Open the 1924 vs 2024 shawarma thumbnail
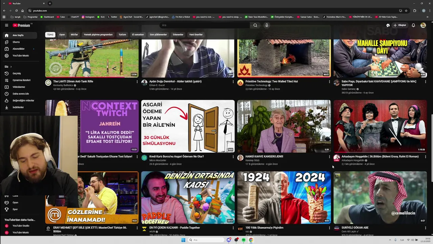The width and height of the screenshot is (433, 244). [x=284, y=198]
